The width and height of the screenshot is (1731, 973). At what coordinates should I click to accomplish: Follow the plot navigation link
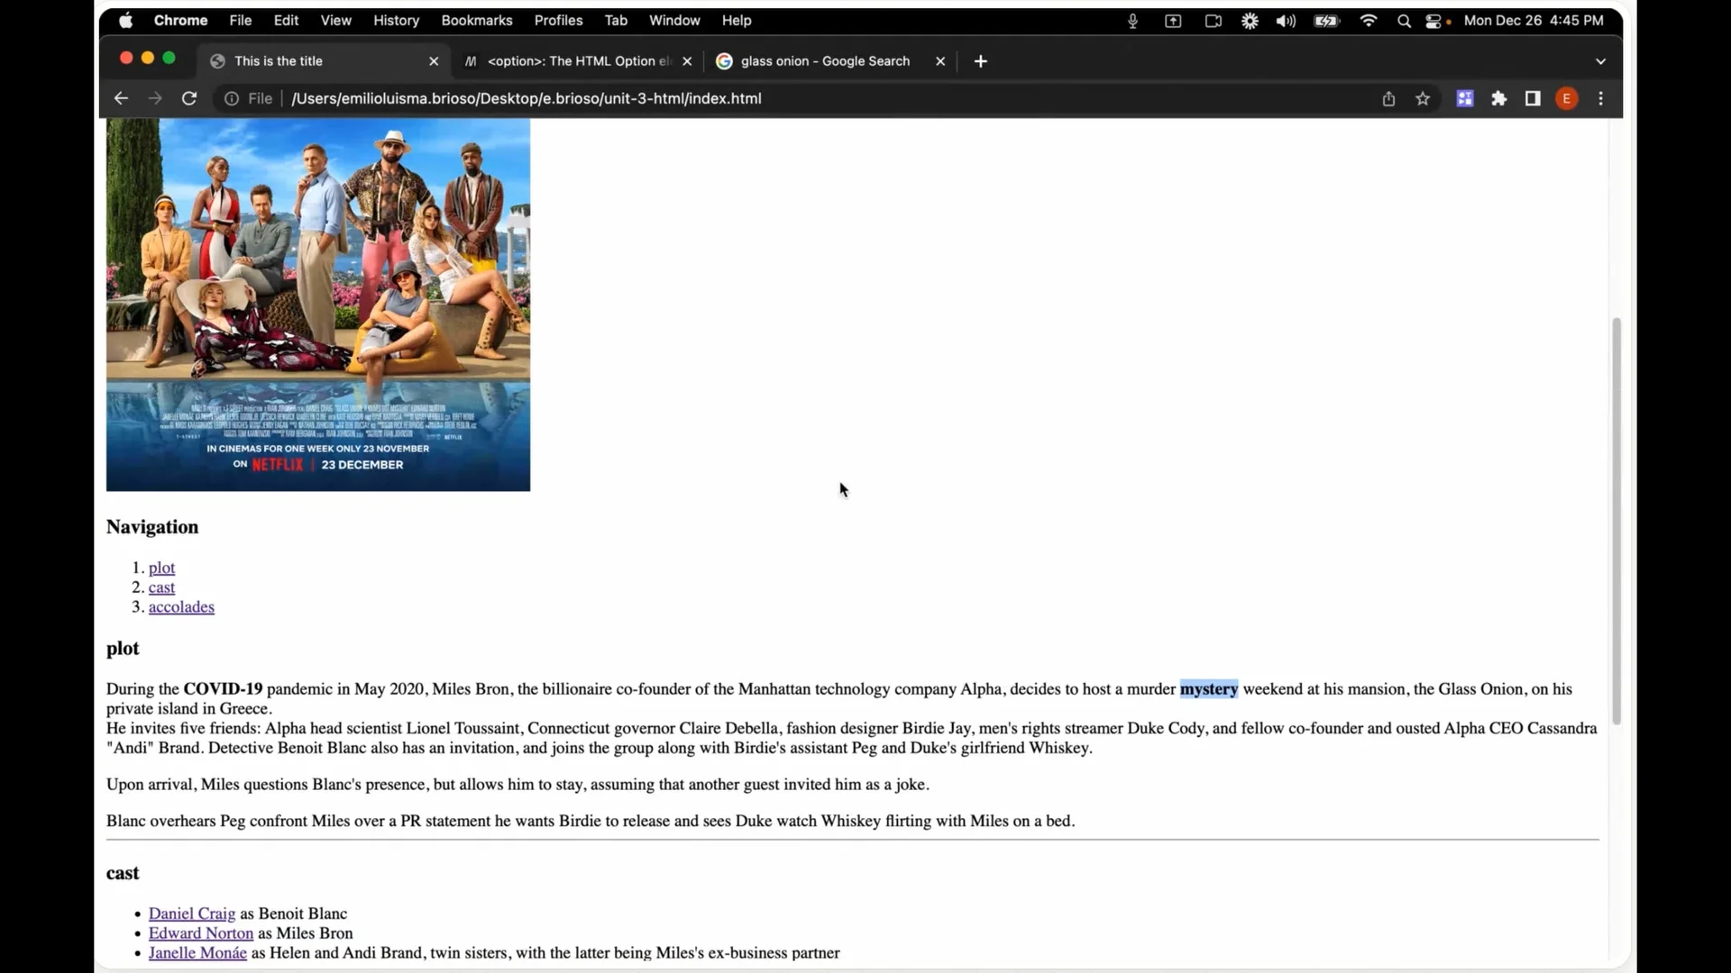pos(161,568)
